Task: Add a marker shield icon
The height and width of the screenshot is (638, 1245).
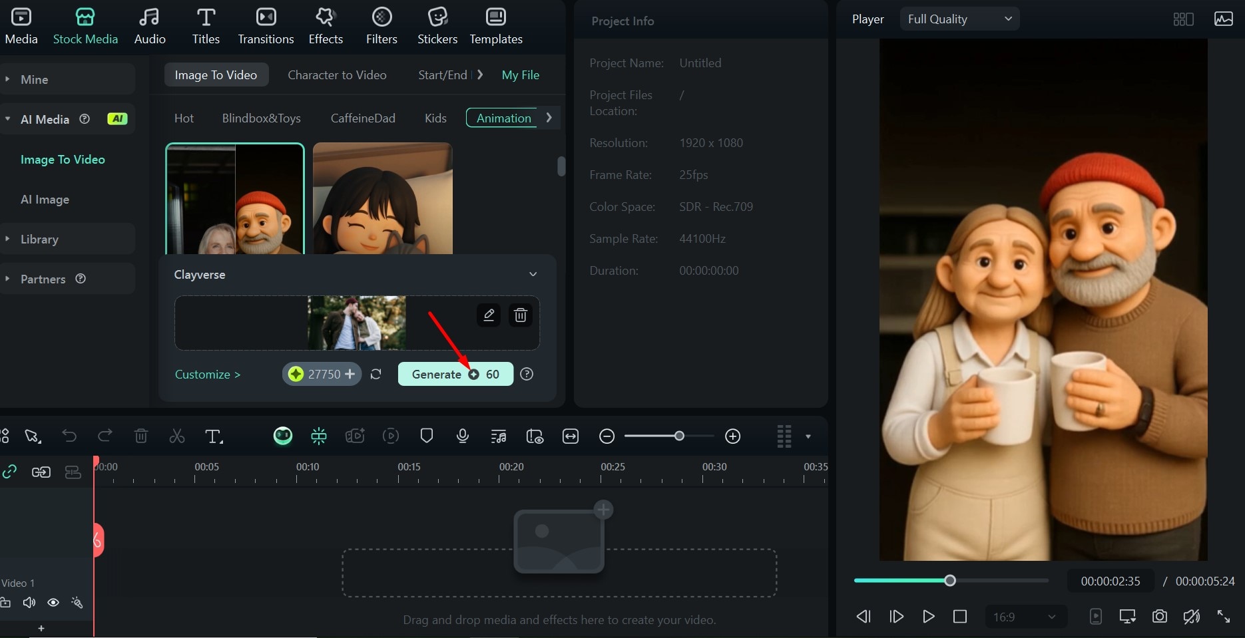Action: (x=427, y=436)
